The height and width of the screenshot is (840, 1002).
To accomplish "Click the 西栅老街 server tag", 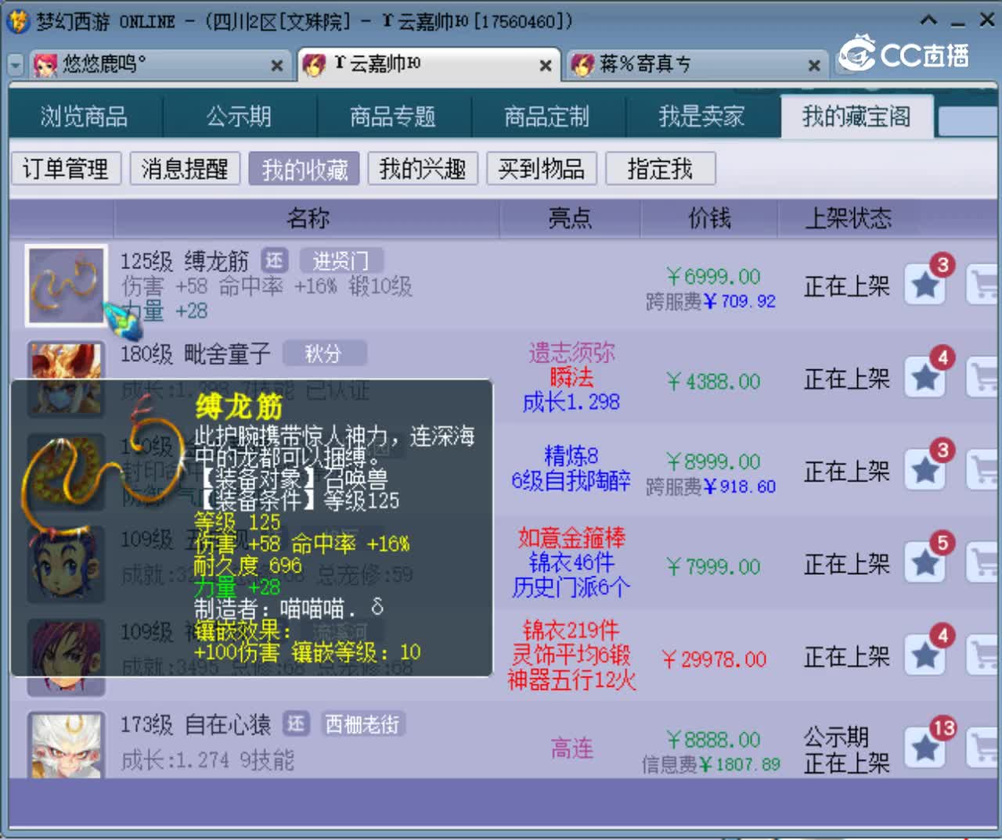I will [362, 724].
